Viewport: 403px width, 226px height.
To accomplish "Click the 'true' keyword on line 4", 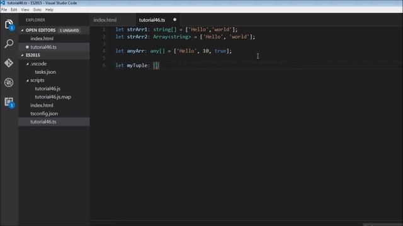I will [x=220, y=51].
